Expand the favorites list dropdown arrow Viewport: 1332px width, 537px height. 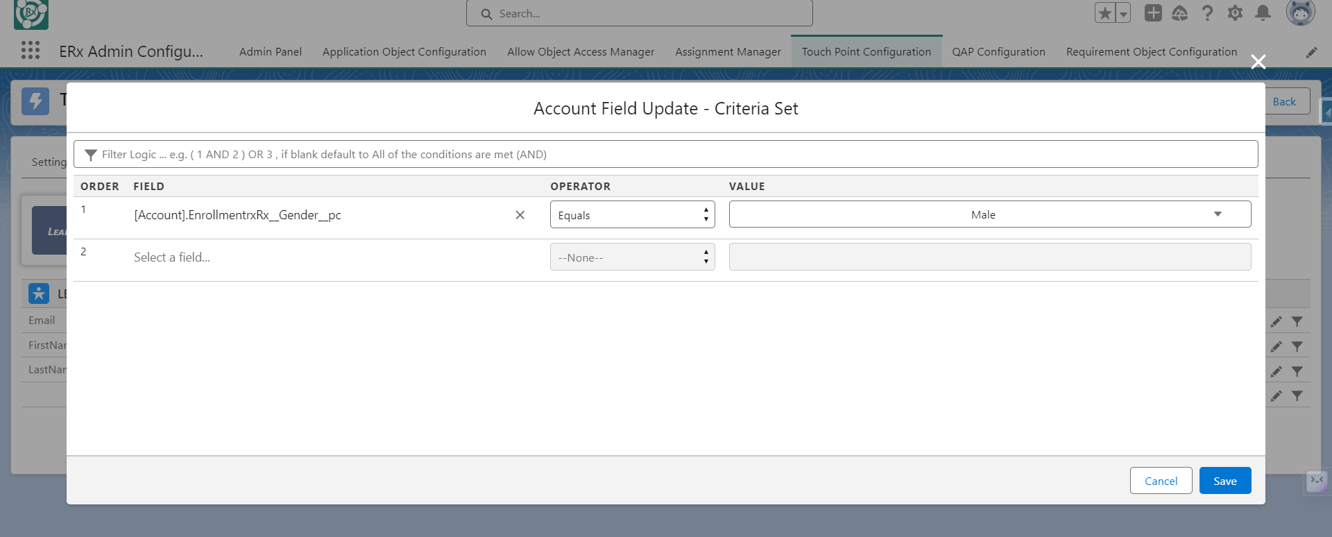1123,13
